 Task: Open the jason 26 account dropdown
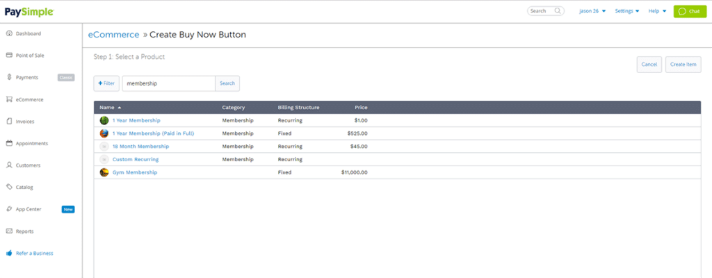coord(592,11)
